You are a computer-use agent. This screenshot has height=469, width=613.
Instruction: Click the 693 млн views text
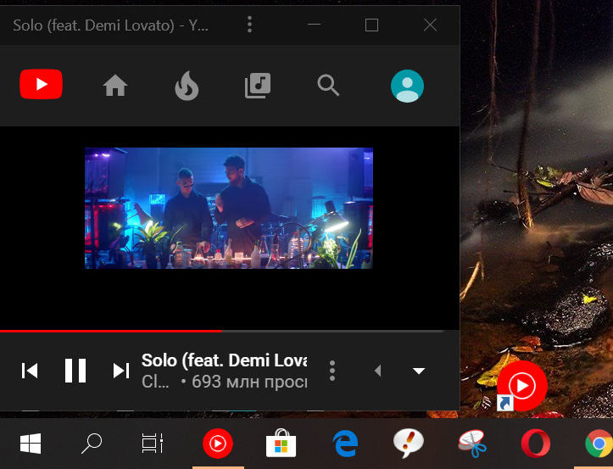pyautogui.click(x=249, y=382)
